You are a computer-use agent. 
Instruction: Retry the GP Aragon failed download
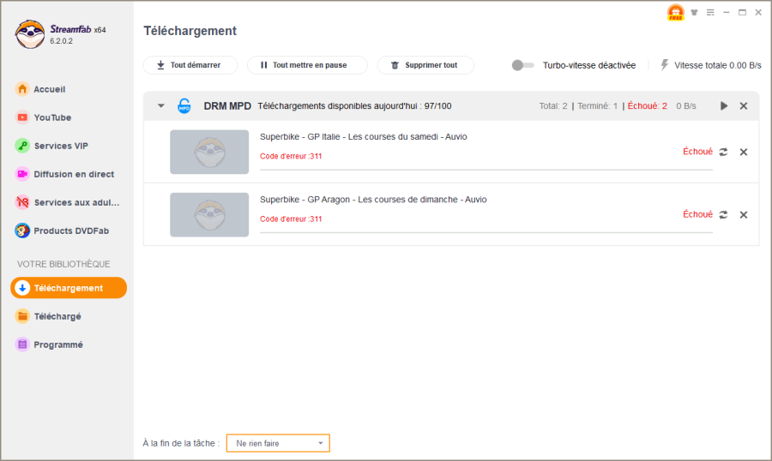tap(723, 214)
